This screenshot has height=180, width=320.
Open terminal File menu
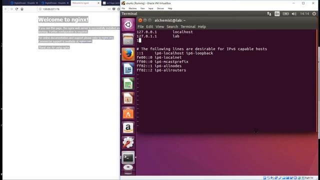(x=140, y=26)
